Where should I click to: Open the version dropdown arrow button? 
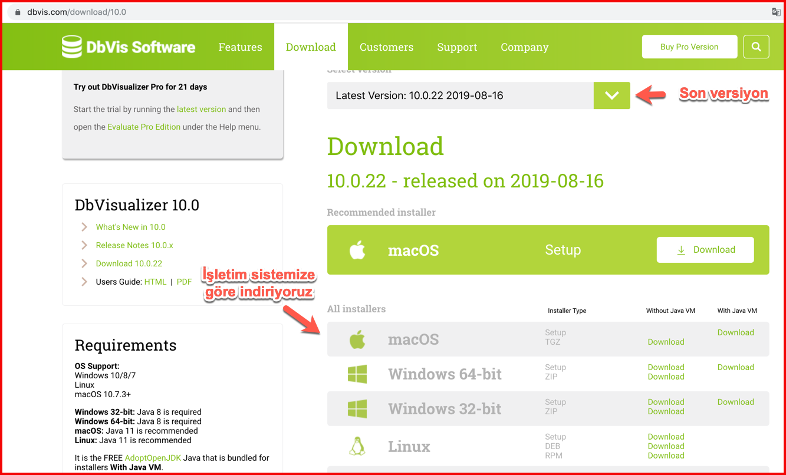click(x=612, y=95)
